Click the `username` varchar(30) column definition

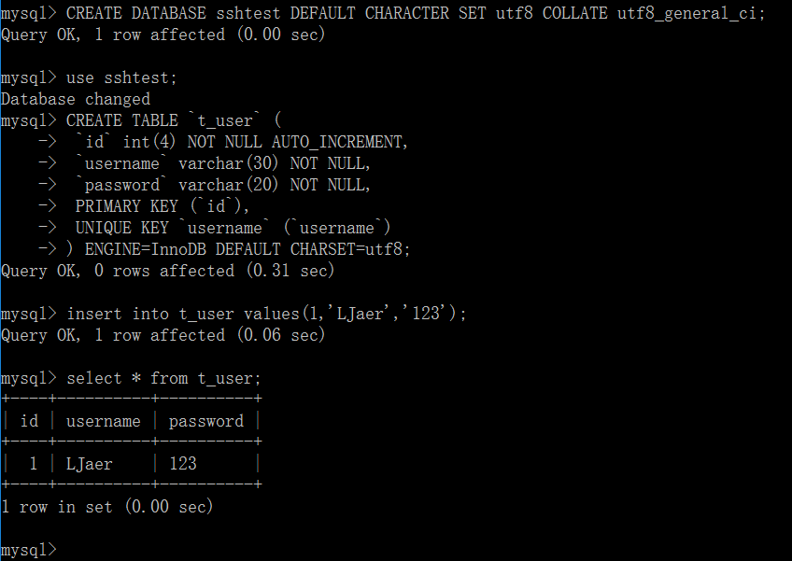point(222,163)
